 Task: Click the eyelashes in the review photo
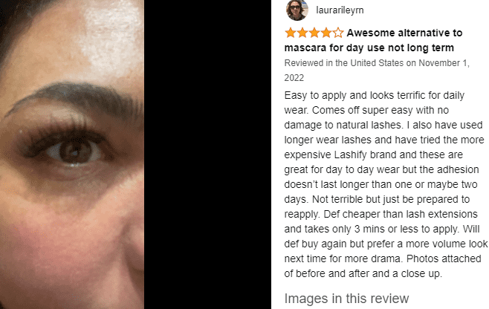coord(62,134)
